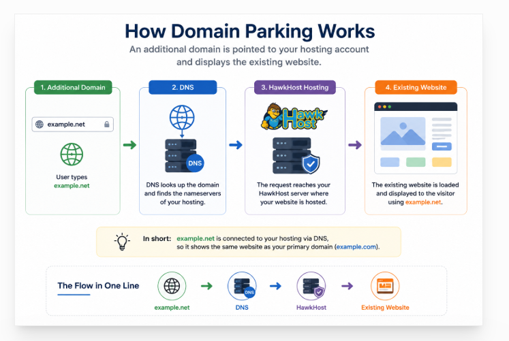Screen dimensions: 509x341
Task: Click the green globe above 'User types'
Action: click(72, 155)
